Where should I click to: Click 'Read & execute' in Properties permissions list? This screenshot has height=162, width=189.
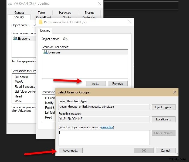[x=25, y=87]
